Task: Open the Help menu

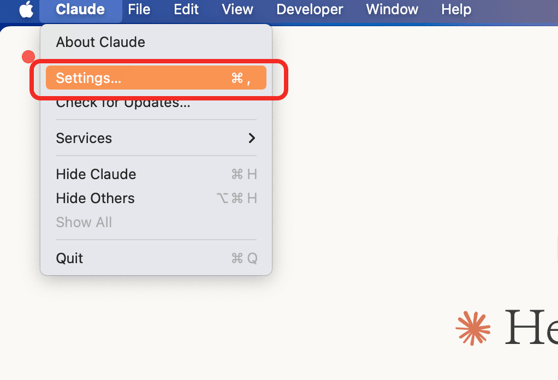Action: point(456,9)
